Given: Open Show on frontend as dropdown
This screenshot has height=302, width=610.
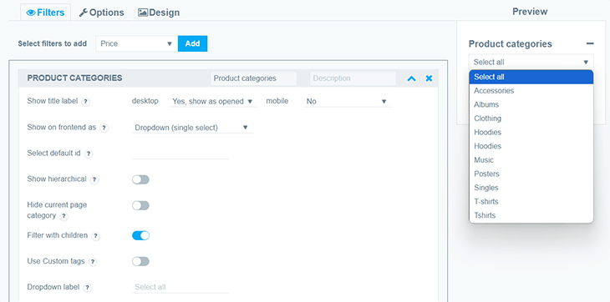Looking at the screenshot, I should click(x=192, y=128).
